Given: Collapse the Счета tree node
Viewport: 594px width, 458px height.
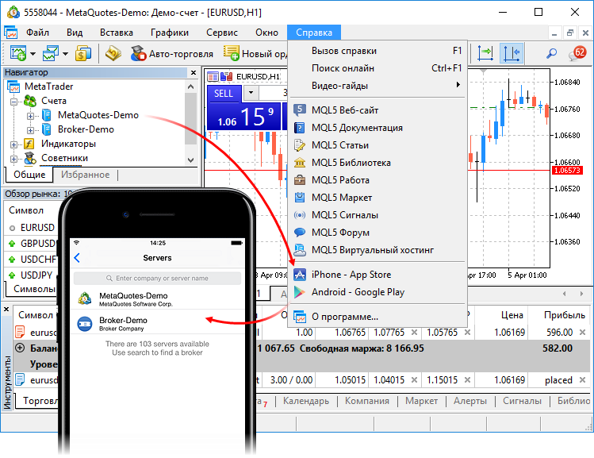Looking at the screenshot, I should coord(14,102).
